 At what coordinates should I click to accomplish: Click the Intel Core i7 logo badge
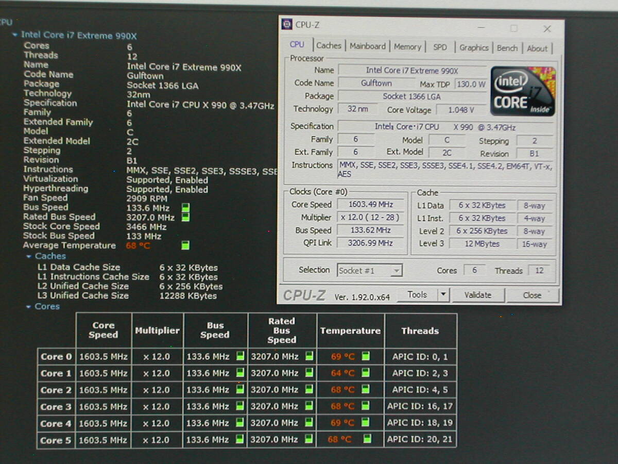pos(523,91)
